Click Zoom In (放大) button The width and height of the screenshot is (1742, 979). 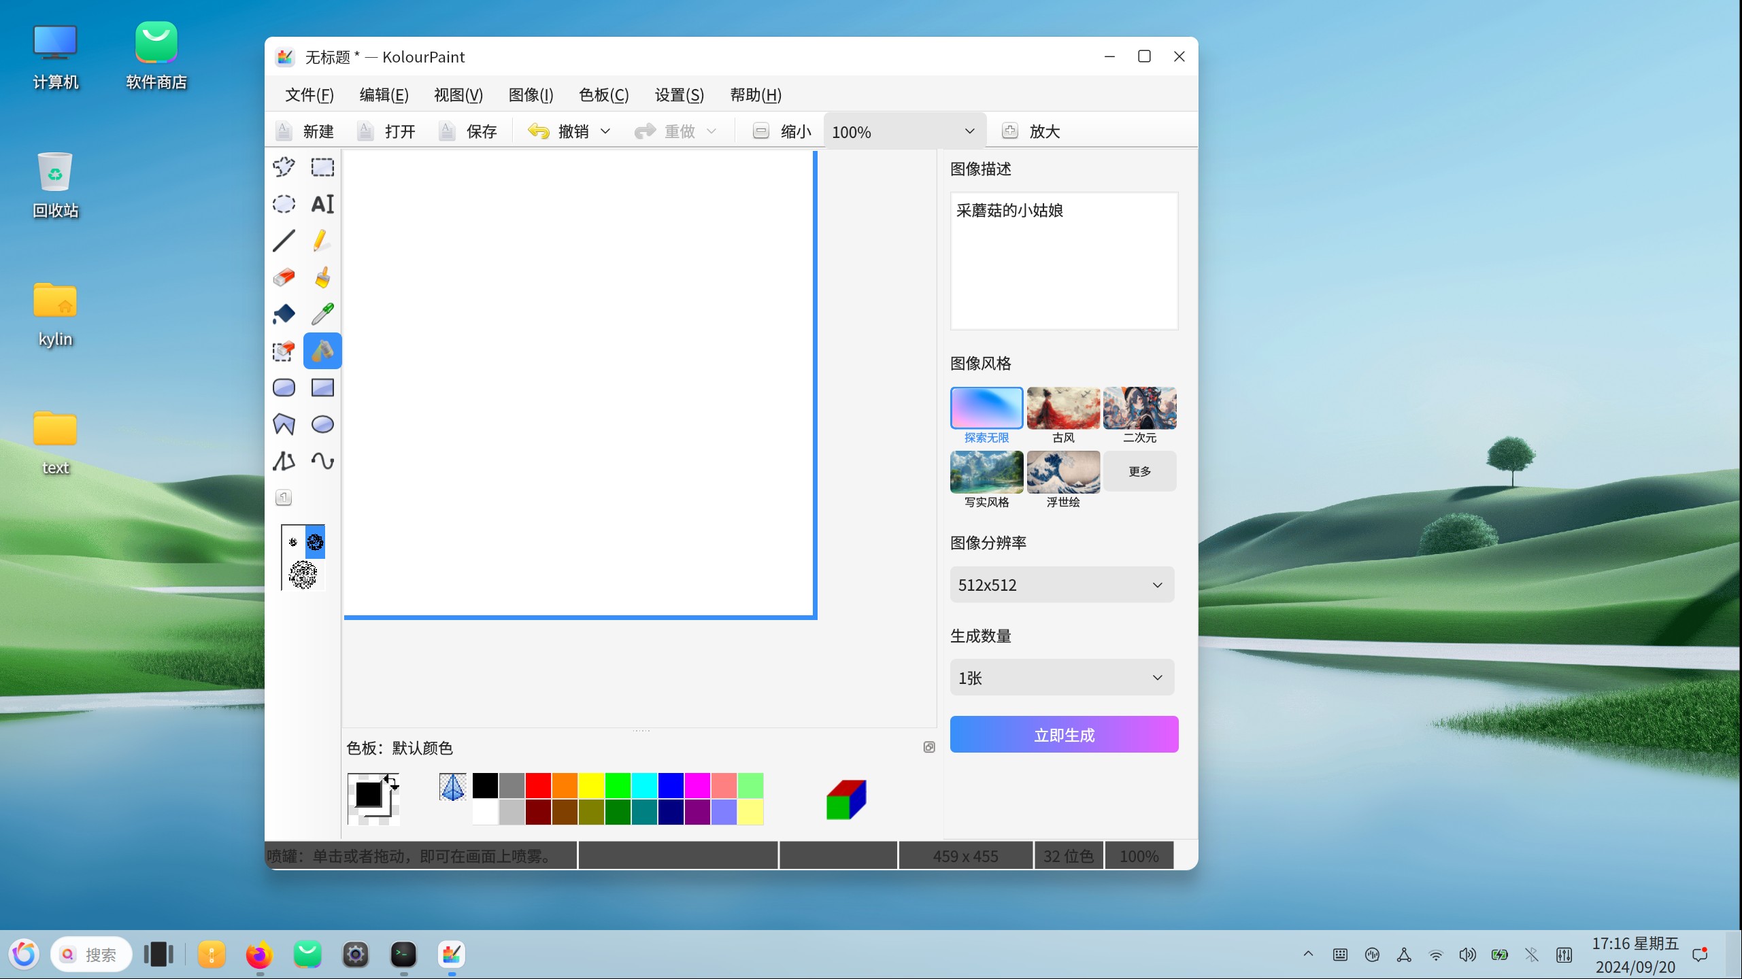pyautogui.click(x=1031, y=131)
